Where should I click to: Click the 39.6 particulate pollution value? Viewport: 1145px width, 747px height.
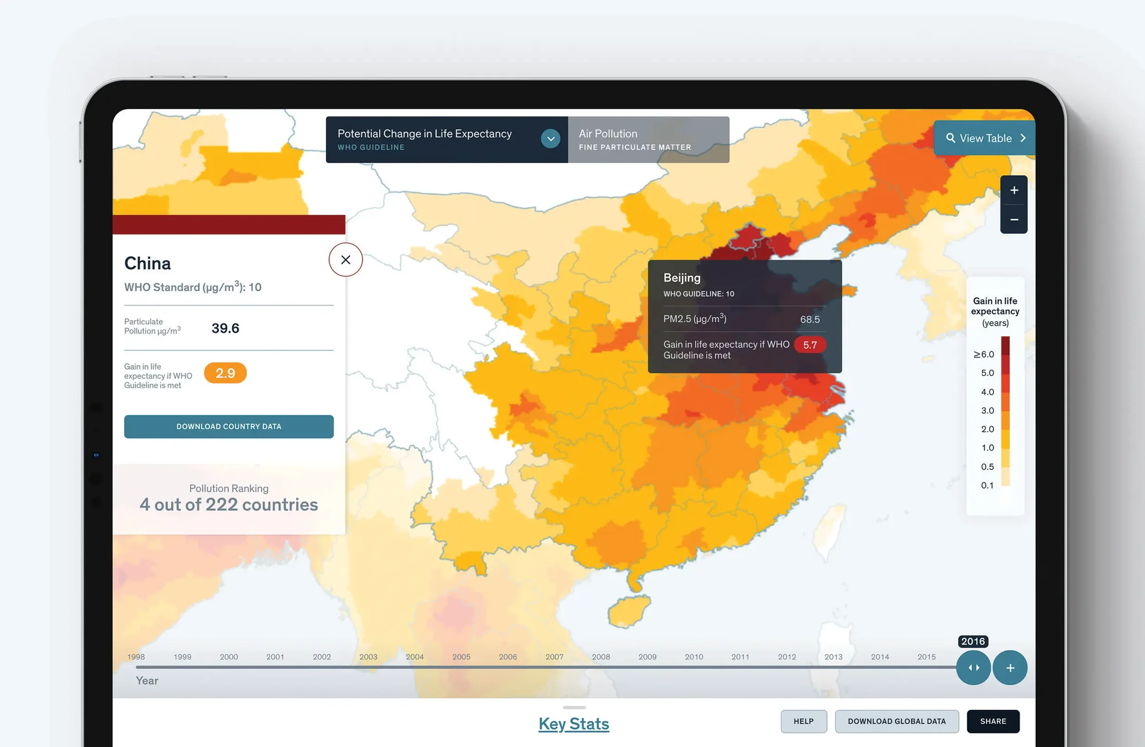[225, 328]
